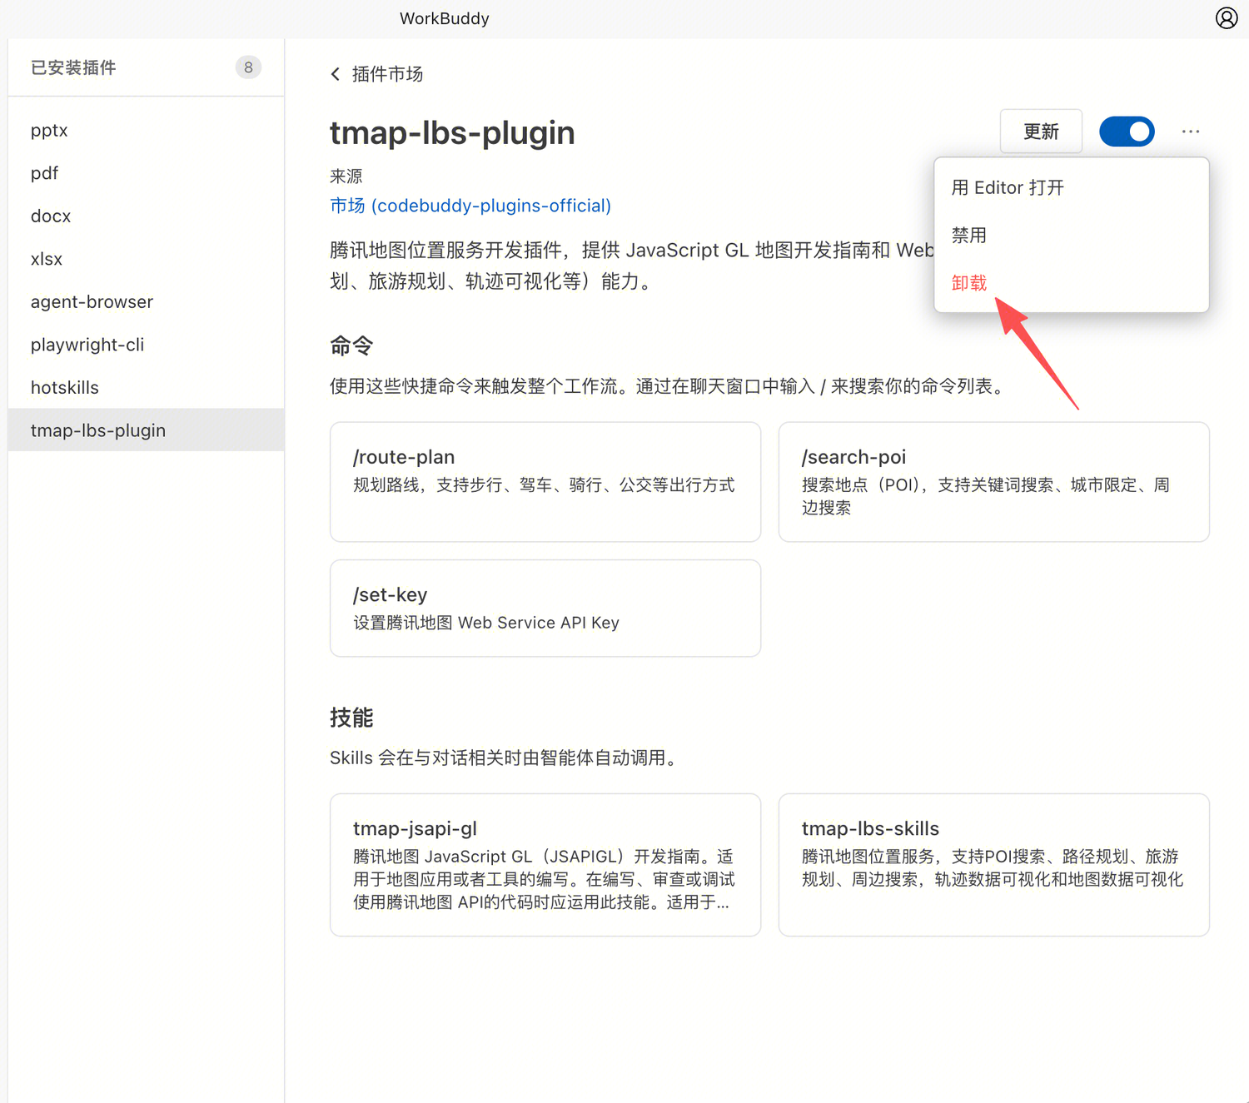Click the /route-plan command card
The width and height of the screenshot is (1249, 1103).
tap(545, 481)
